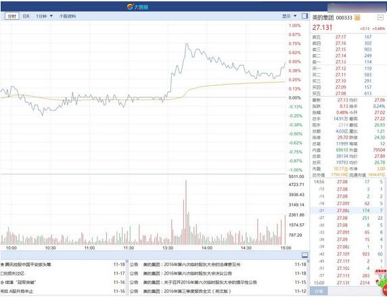Open the news headline containing "冠军突破"
The height and width of the screenshot is (297, 387).
pos(19,282)
